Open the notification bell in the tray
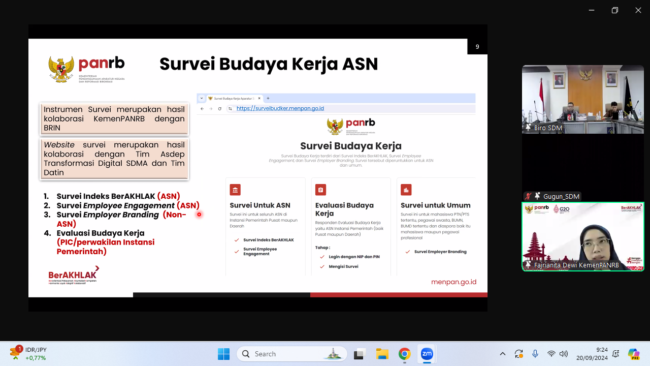The height and width of the screenshot is (366, 650). point(616,354)
